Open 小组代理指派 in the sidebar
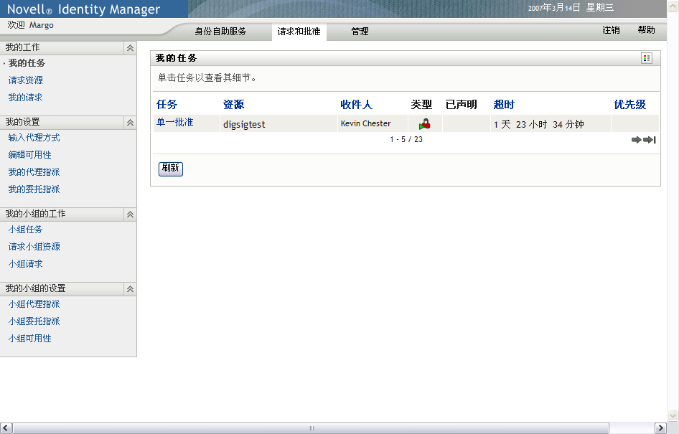The height and width of the screenshot is (434, 679). (34, 304)
